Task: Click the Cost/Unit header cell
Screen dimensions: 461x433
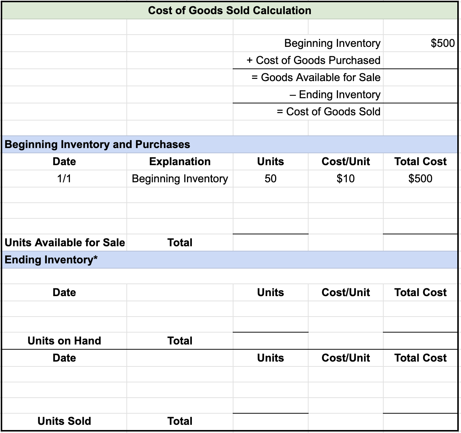Action: (x=345, y=161)
